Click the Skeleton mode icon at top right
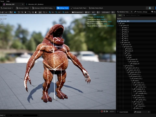 point(150,8)
